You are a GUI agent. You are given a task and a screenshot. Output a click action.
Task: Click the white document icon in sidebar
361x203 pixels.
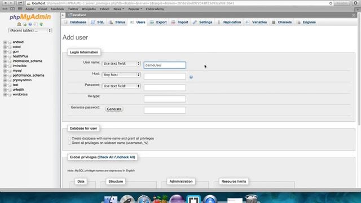(36, 24)
